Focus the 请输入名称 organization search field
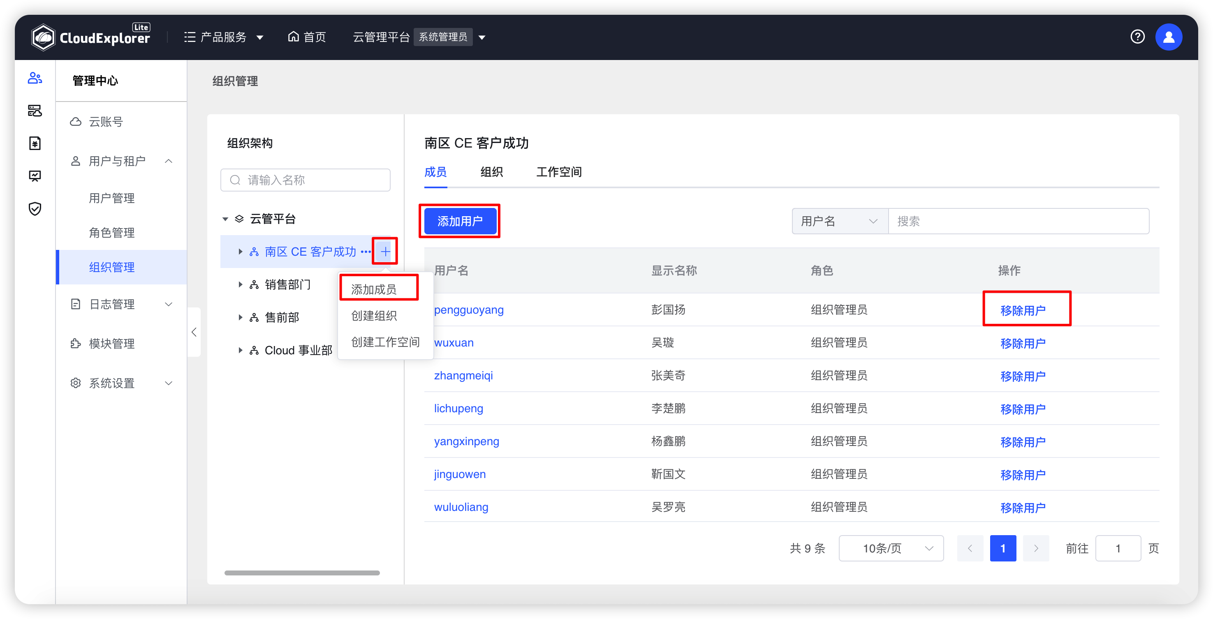The image size is (1213, 619). pyautogui.click(x=306, y=180)
